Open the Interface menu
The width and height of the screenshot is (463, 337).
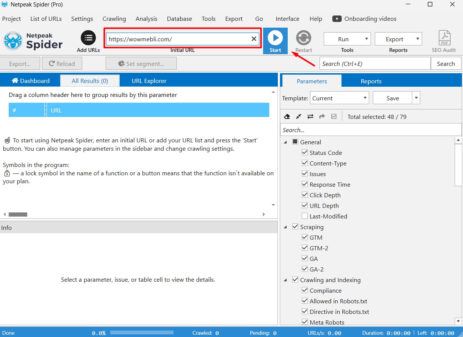287,19
